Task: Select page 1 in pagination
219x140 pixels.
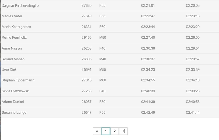Action: pyautogui.click(x=106, y=131)
